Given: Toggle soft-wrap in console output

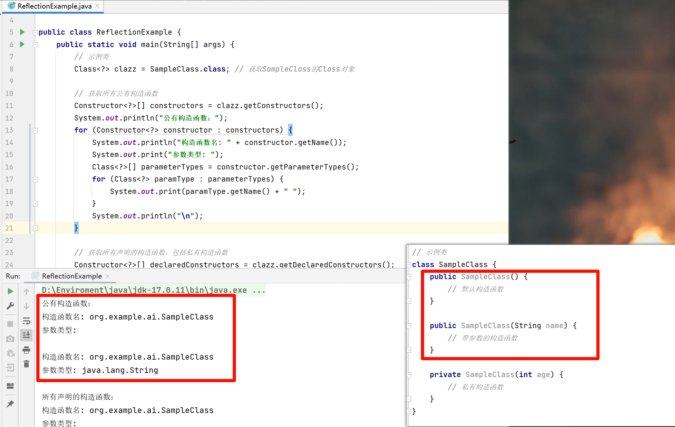Looking at the screenshot, I should (26, 321).
